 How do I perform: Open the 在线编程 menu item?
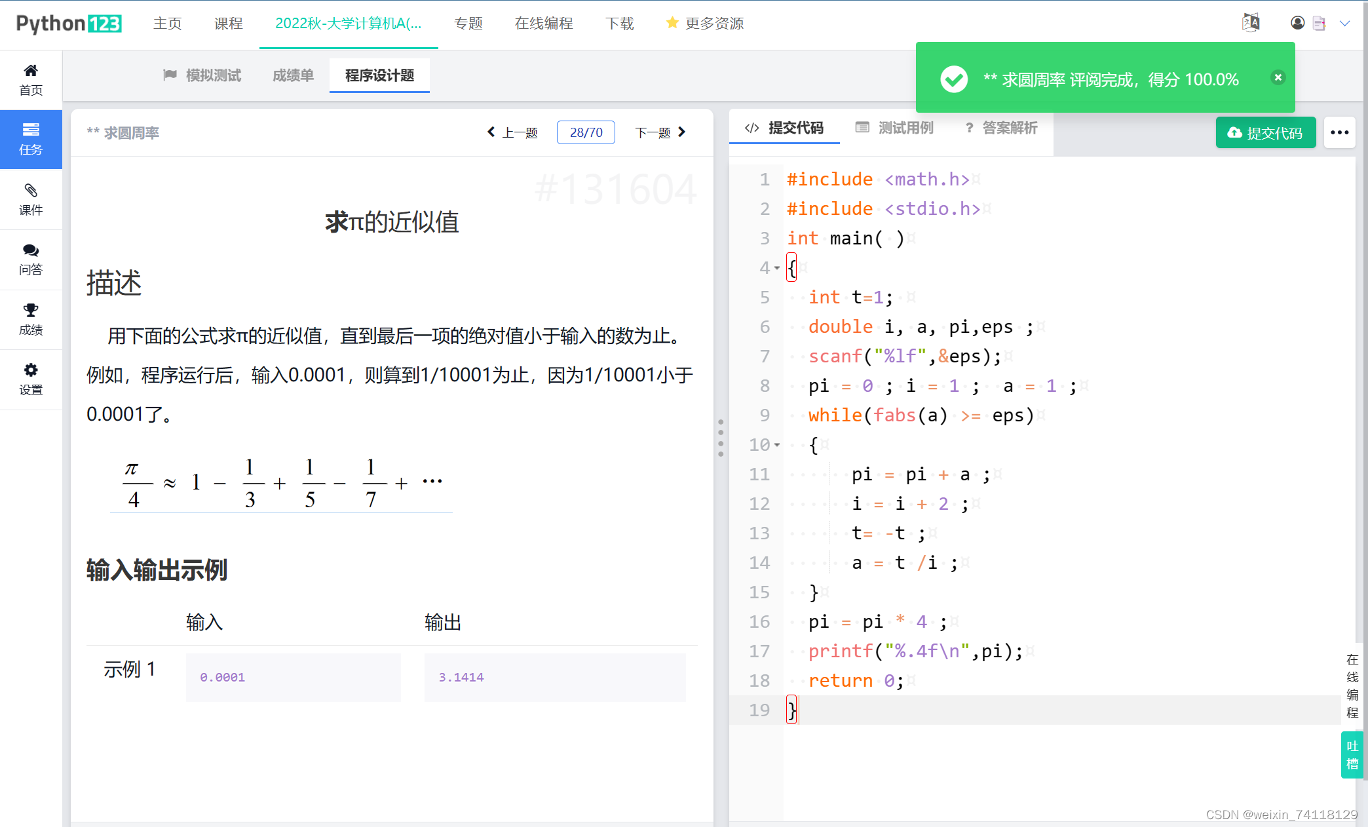pos(544,23)
